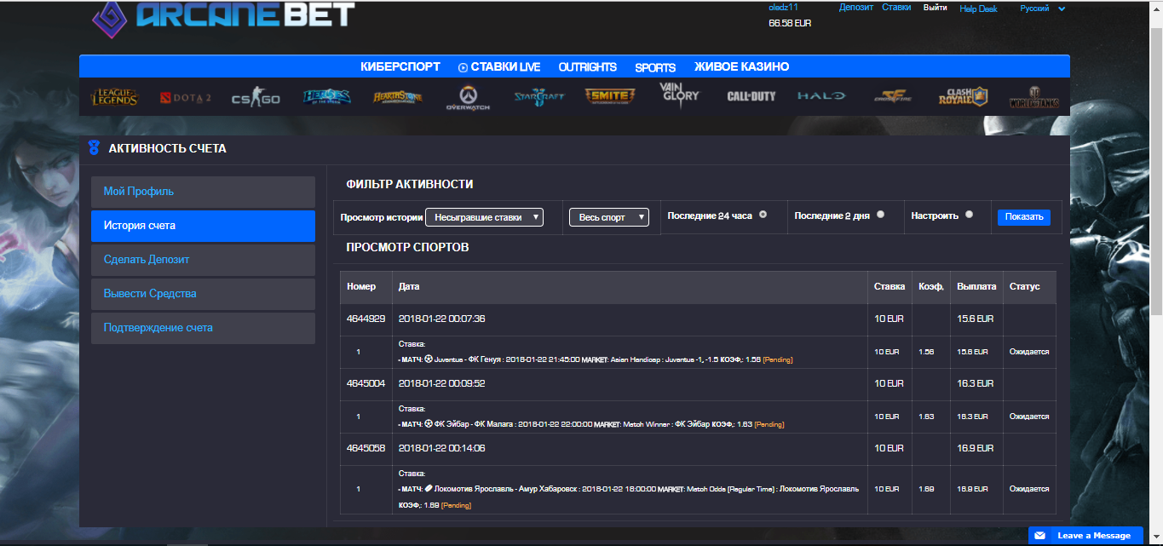
Task: Click bet number 4645058
Action: (x=366, y=448)
